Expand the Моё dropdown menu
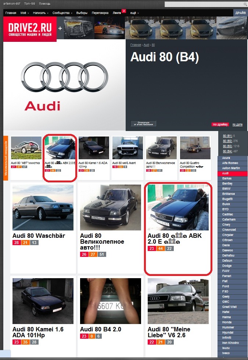 (25, 13)
